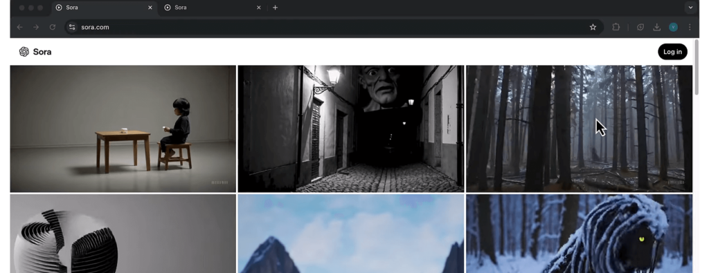Open the Chrome profile avatar
Viewport: 709px width, 273px height.
(673, 27)
